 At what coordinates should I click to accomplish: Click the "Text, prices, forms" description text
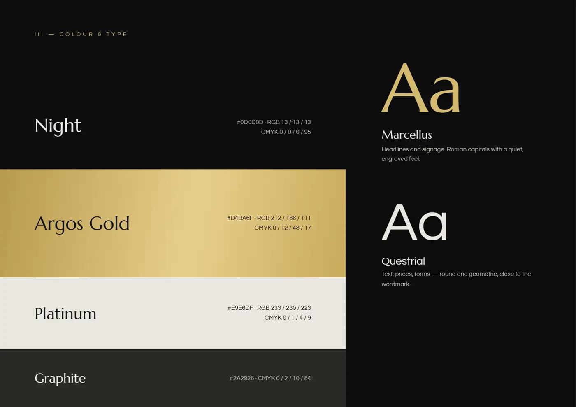[456, 279]
